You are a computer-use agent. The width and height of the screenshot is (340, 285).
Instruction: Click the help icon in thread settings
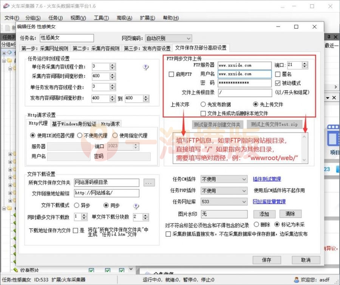click(146, 67)
